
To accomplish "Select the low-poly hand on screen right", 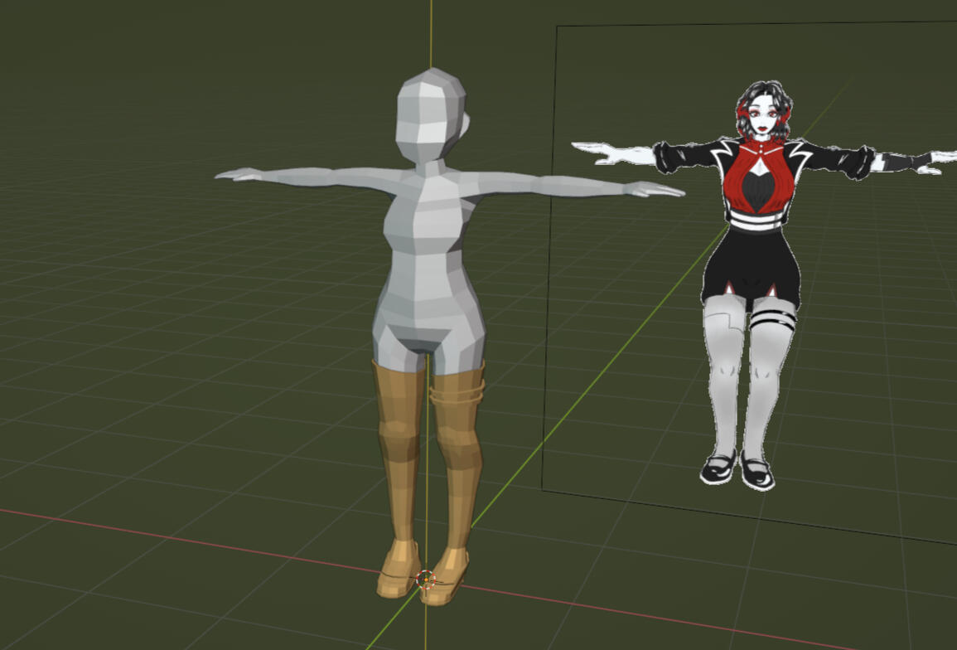I will [659, 190].
